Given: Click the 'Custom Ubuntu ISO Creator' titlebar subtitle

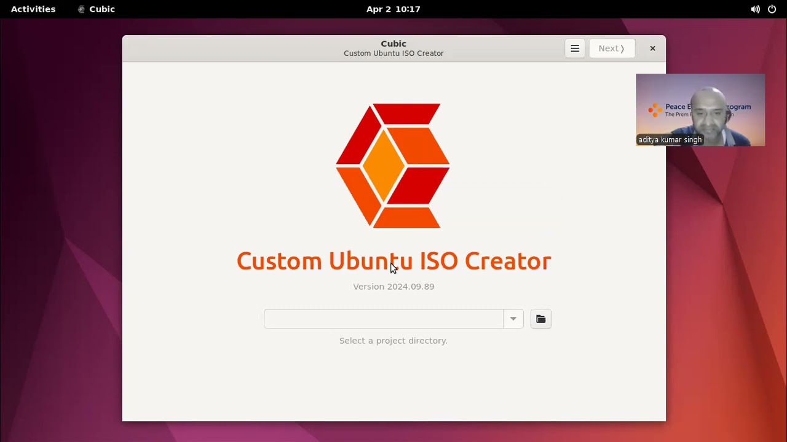Looking at the screenshot, I should coord(393,53).
